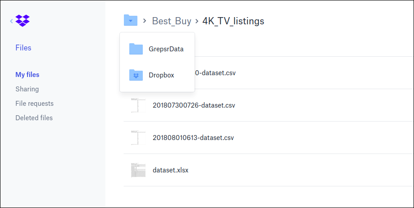Choose GrepsrData from the folder menu

(x=166, y=49)
